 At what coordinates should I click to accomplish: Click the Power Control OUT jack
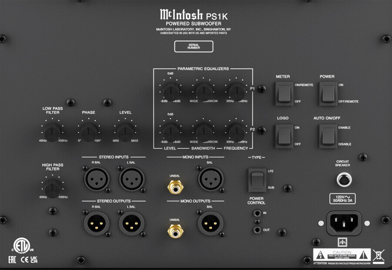[257, 230]
